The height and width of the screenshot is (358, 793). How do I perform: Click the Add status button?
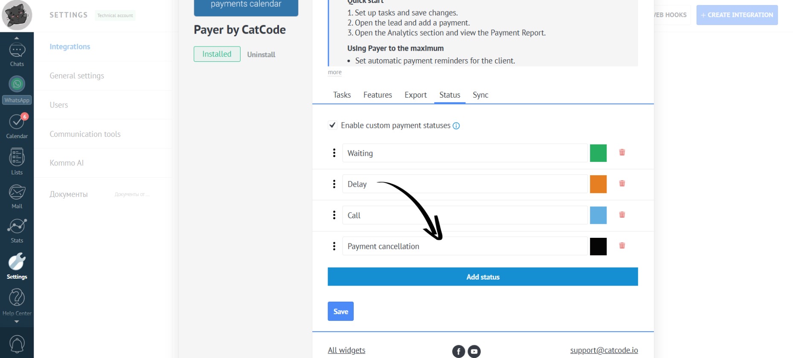click(x=482, y=277)
